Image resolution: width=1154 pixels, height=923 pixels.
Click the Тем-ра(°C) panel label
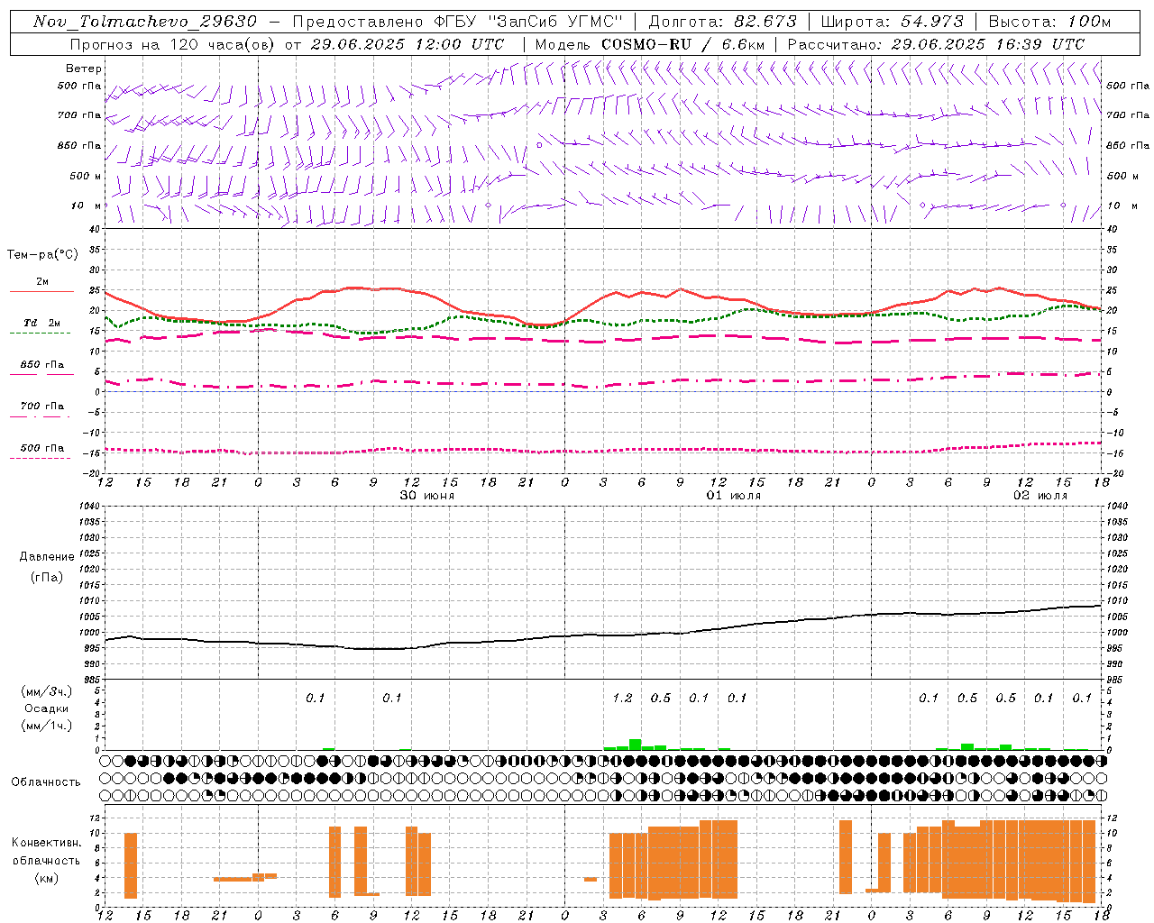(x=43, y=255)
